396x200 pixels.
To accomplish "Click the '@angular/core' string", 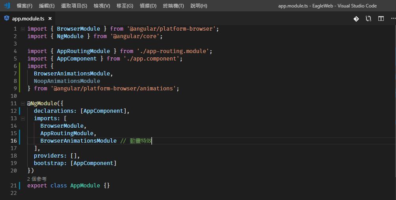I will [136, 36].
